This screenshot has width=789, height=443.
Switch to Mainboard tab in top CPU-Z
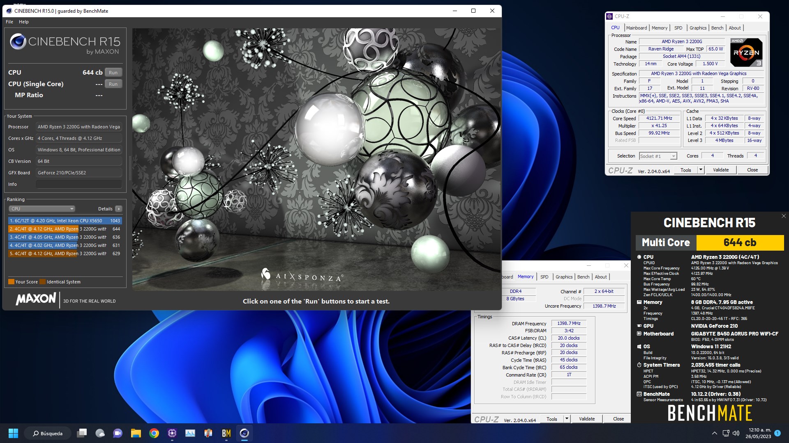pos(636,28)
